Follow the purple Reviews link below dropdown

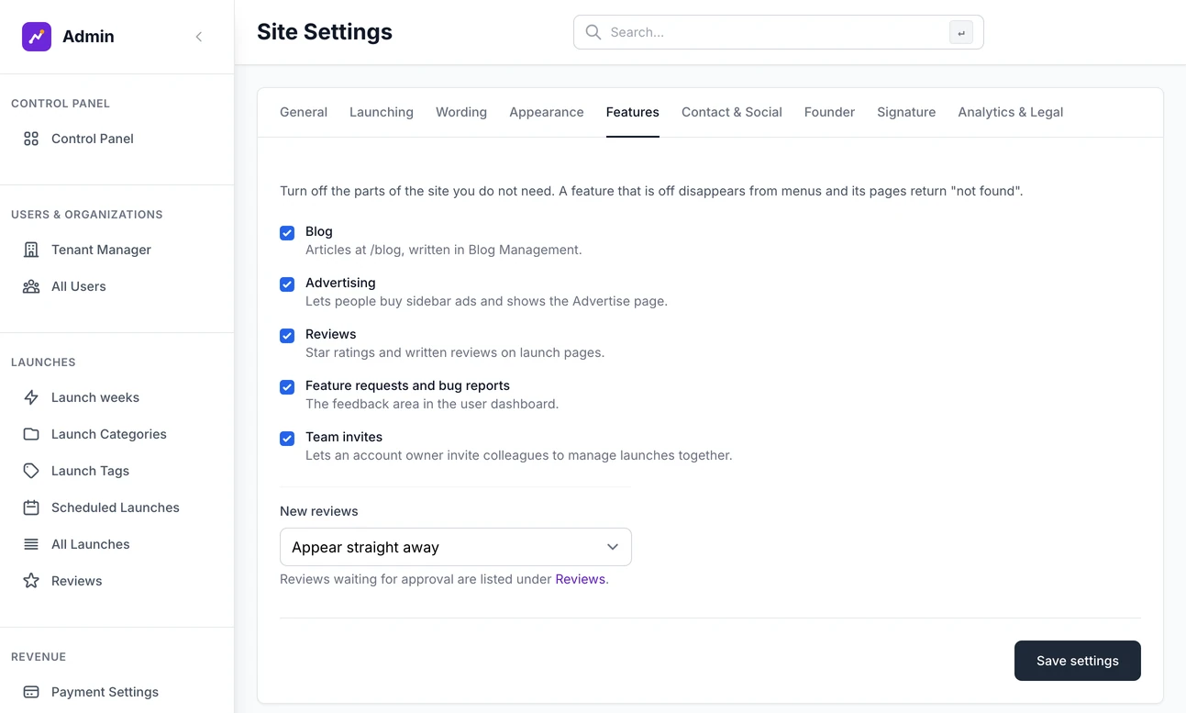point(581,579)
